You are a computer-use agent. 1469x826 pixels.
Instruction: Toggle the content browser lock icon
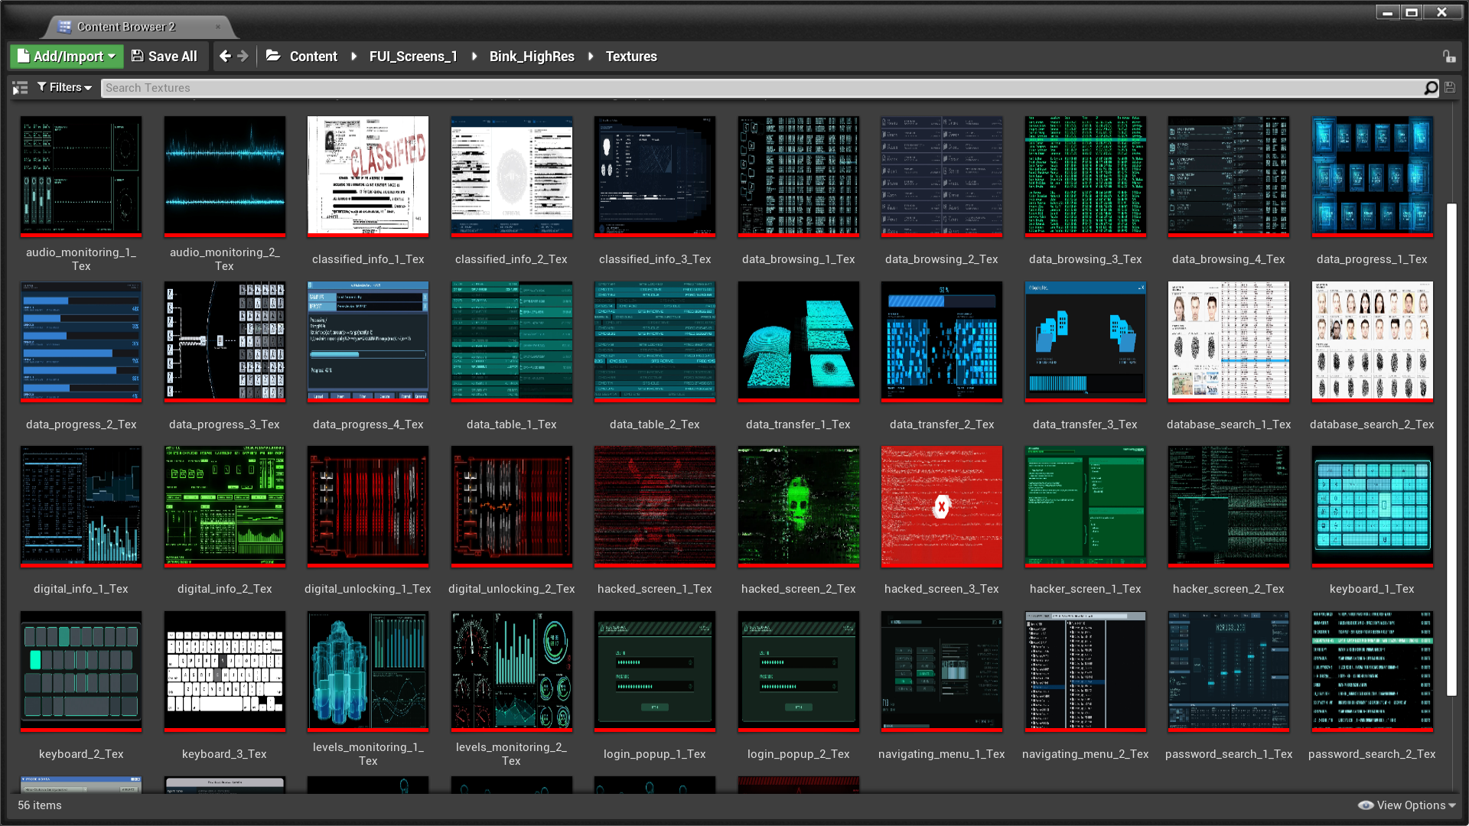tap(1449, 56)
